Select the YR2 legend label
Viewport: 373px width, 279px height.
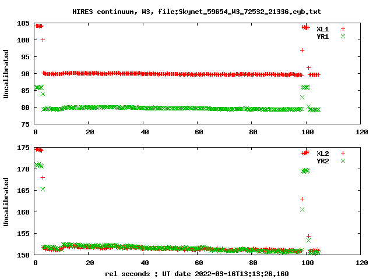tap(323, 161)
